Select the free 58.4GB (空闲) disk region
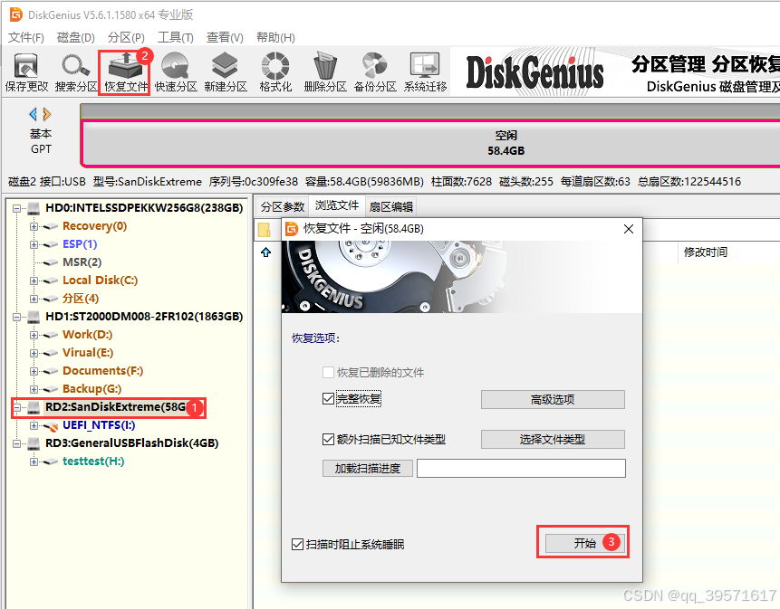This screenshot has height=609, width=780. pyautogui.click(x=431, y=143)
